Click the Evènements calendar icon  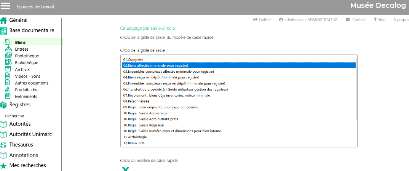(x=8, y=96)
